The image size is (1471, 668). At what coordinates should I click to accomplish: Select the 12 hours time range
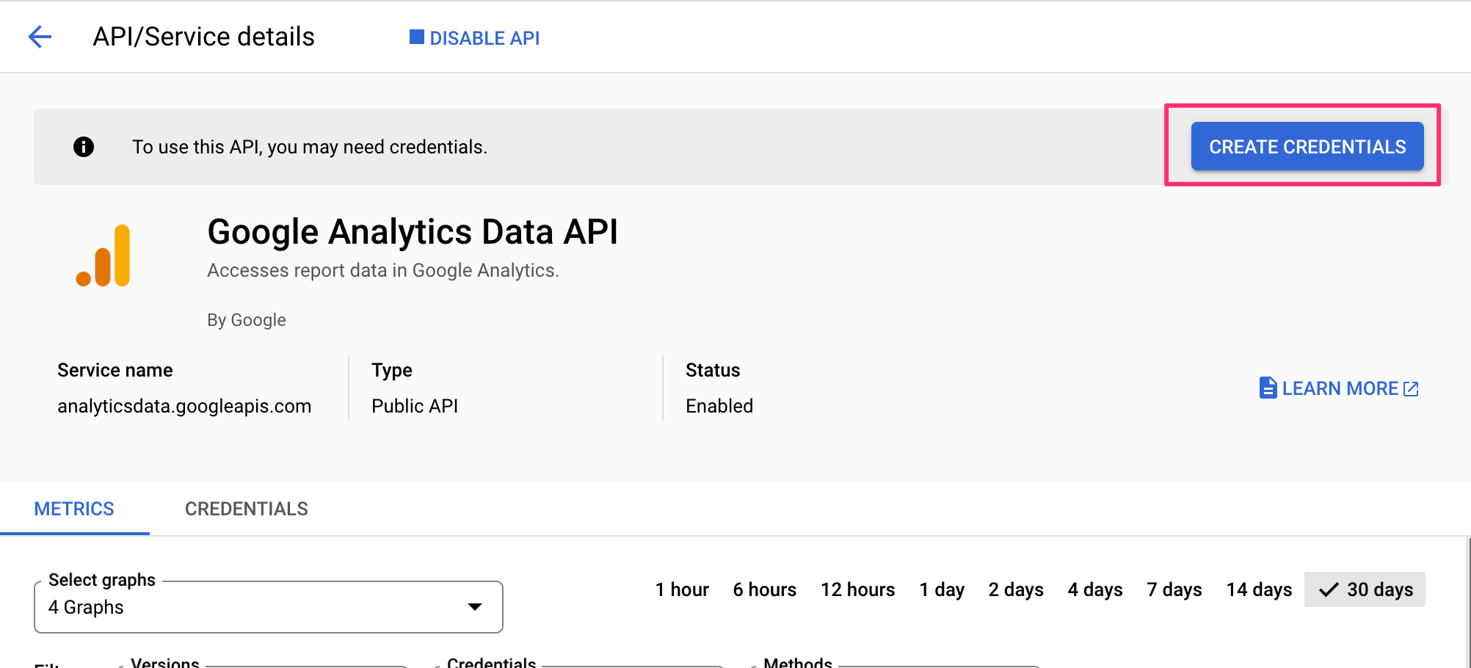pos(857,589)
